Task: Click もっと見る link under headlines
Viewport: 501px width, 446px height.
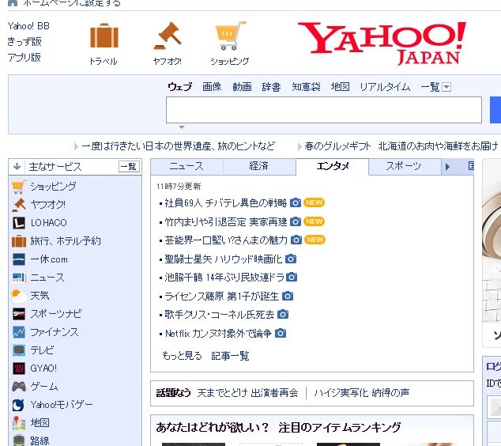Action: pyautogui.click(x=182, y=356)
